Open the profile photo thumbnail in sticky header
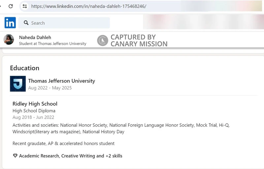The width and height of the screenshot is (264, 169). click(x=9, y=40)
